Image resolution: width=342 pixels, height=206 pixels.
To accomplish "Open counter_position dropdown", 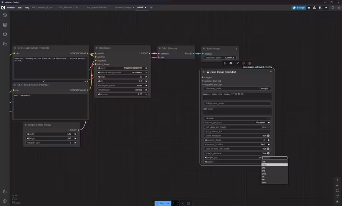I will pyautogui.click(x=237, y=144).
